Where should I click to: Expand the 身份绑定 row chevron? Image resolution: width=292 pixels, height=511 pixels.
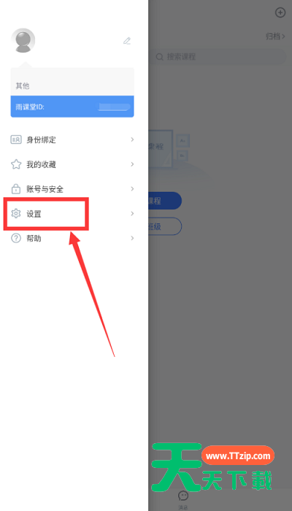132,139
